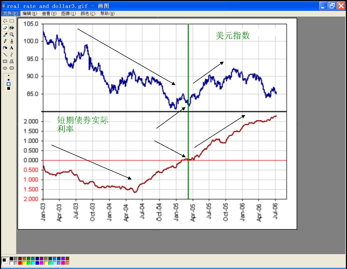Screen dimensions: 347x269
Task: Pick the dark red (maroon) swatch
Action: [x=20, y=258]
